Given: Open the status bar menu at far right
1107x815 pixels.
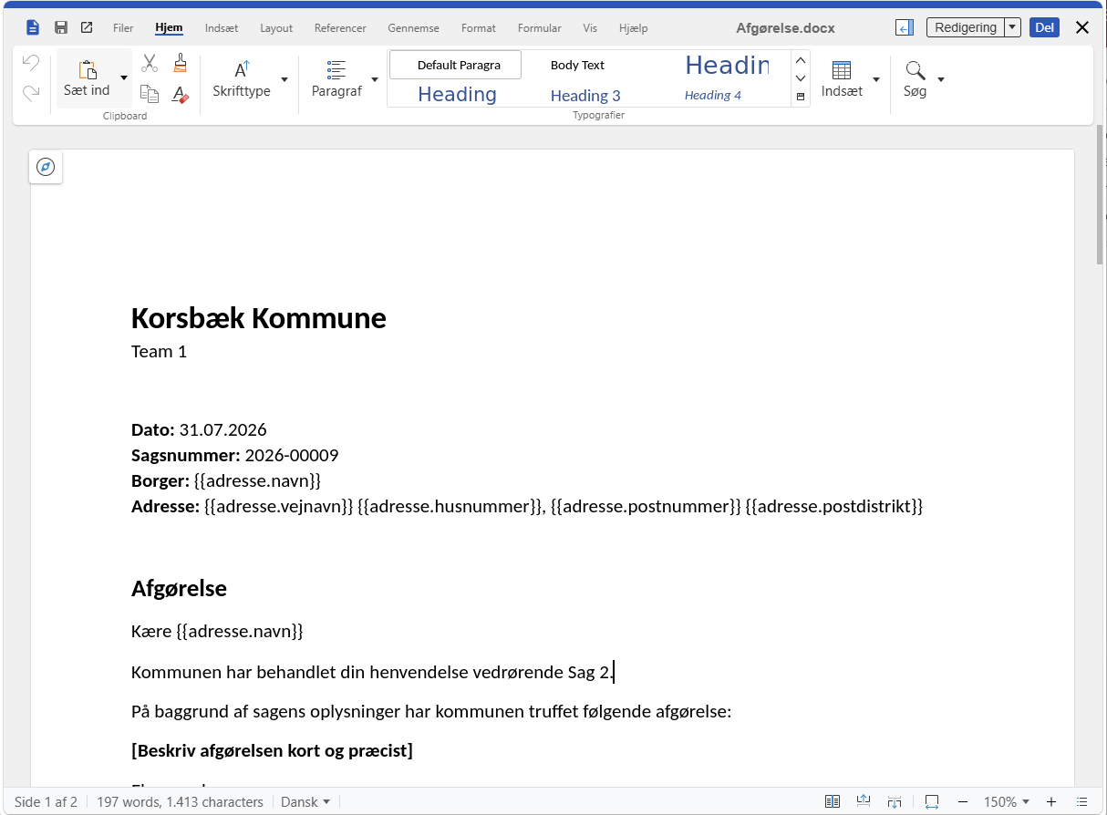Looking at the screenshot, I should 1082,802.
